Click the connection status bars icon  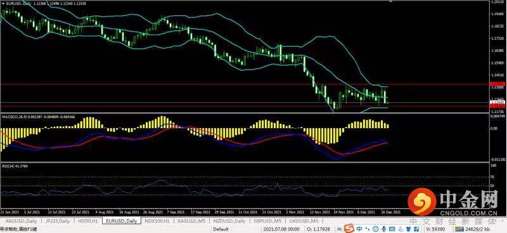pos(459,229)
